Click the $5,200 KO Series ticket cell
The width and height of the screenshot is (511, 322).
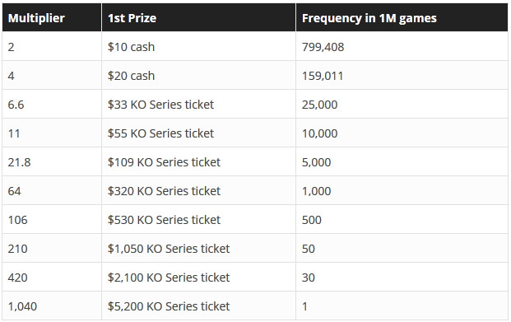coord(199,306)
